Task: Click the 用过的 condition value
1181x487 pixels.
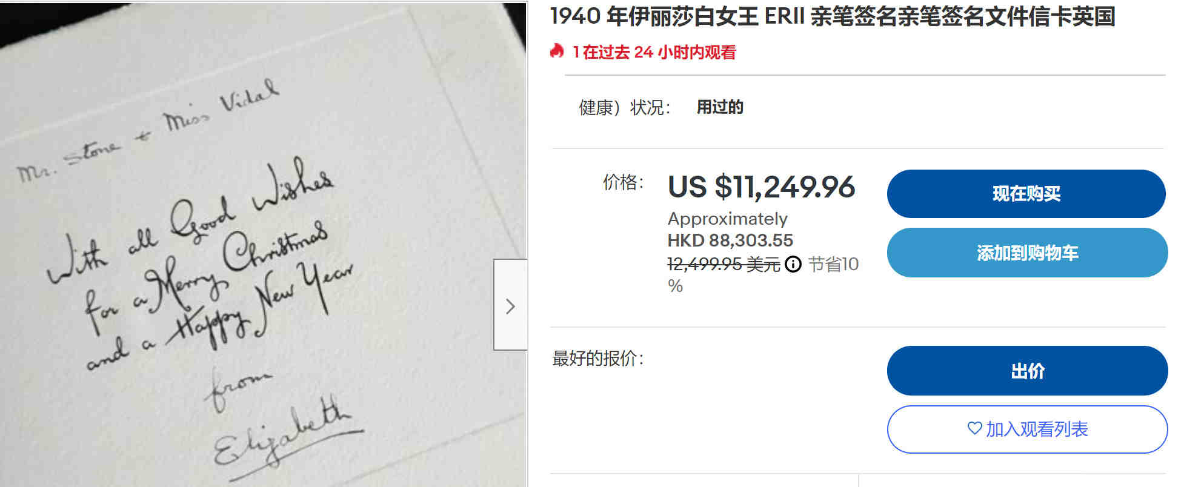Action: pyautogui.click(x=720, y=107)
